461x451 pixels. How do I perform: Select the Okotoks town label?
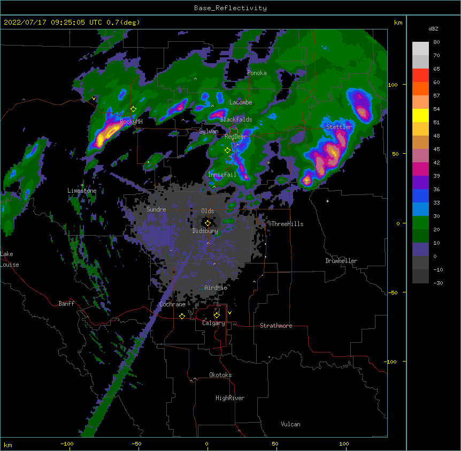[x=220, y=375]
